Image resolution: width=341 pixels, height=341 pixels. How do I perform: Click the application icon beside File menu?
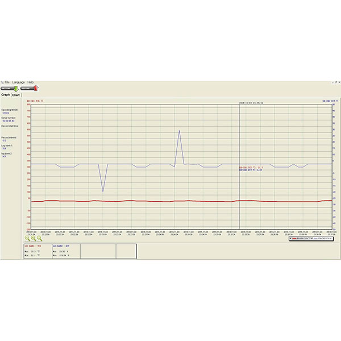(2, 82)
